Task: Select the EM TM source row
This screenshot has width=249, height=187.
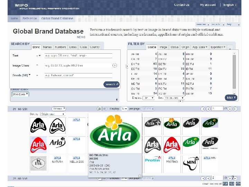Action: (171, 69)
